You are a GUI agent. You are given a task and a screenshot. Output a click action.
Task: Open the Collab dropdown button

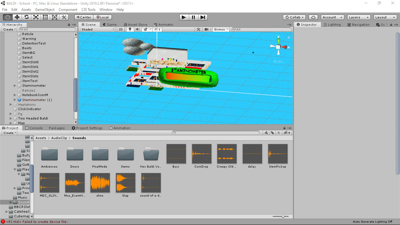tap(294, 17)
